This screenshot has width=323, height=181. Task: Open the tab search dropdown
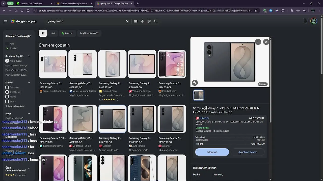(3, 4)
